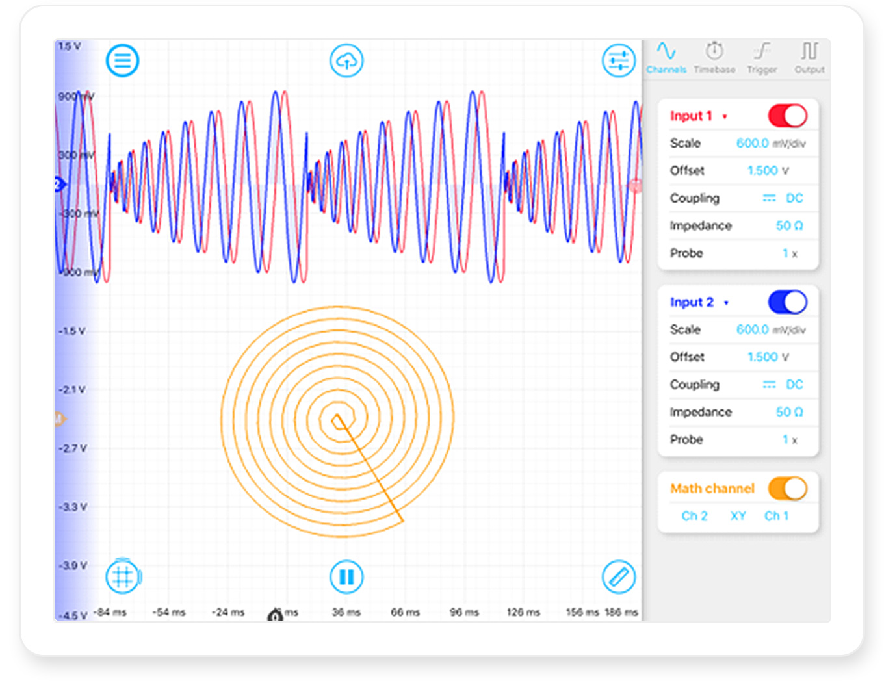Select Ch 2 math channel source
884x681 pixels.
point(694,516)
